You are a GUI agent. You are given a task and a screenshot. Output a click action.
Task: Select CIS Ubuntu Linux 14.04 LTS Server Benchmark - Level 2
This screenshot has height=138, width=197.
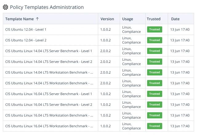click(x=49, y=62)
